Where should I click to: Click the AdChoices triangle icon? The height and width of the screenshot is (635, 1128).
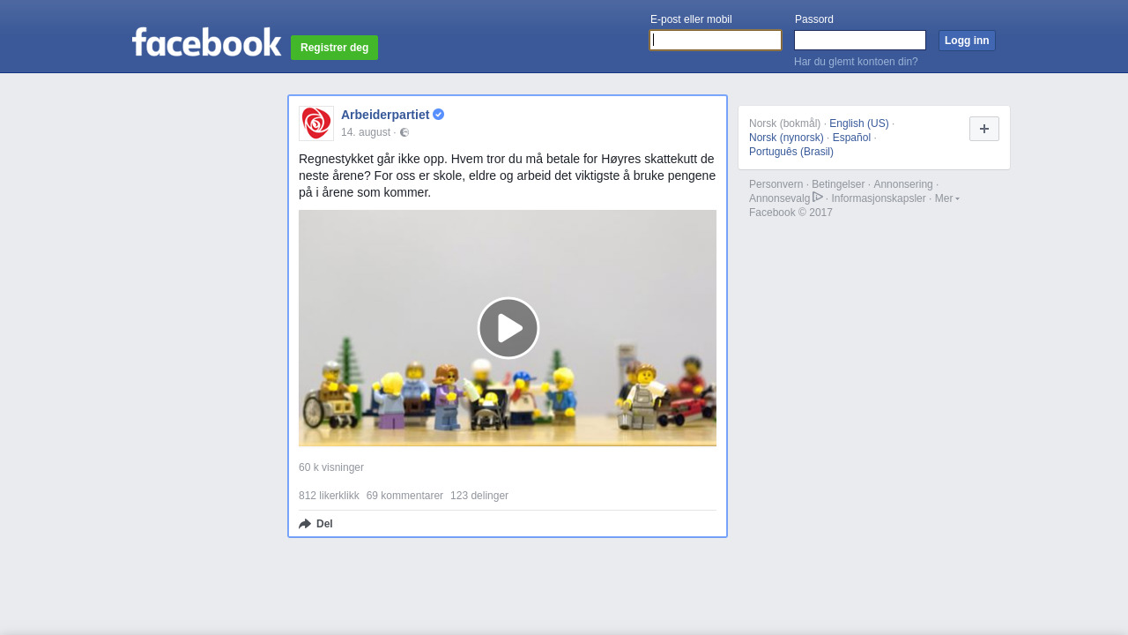818,197
